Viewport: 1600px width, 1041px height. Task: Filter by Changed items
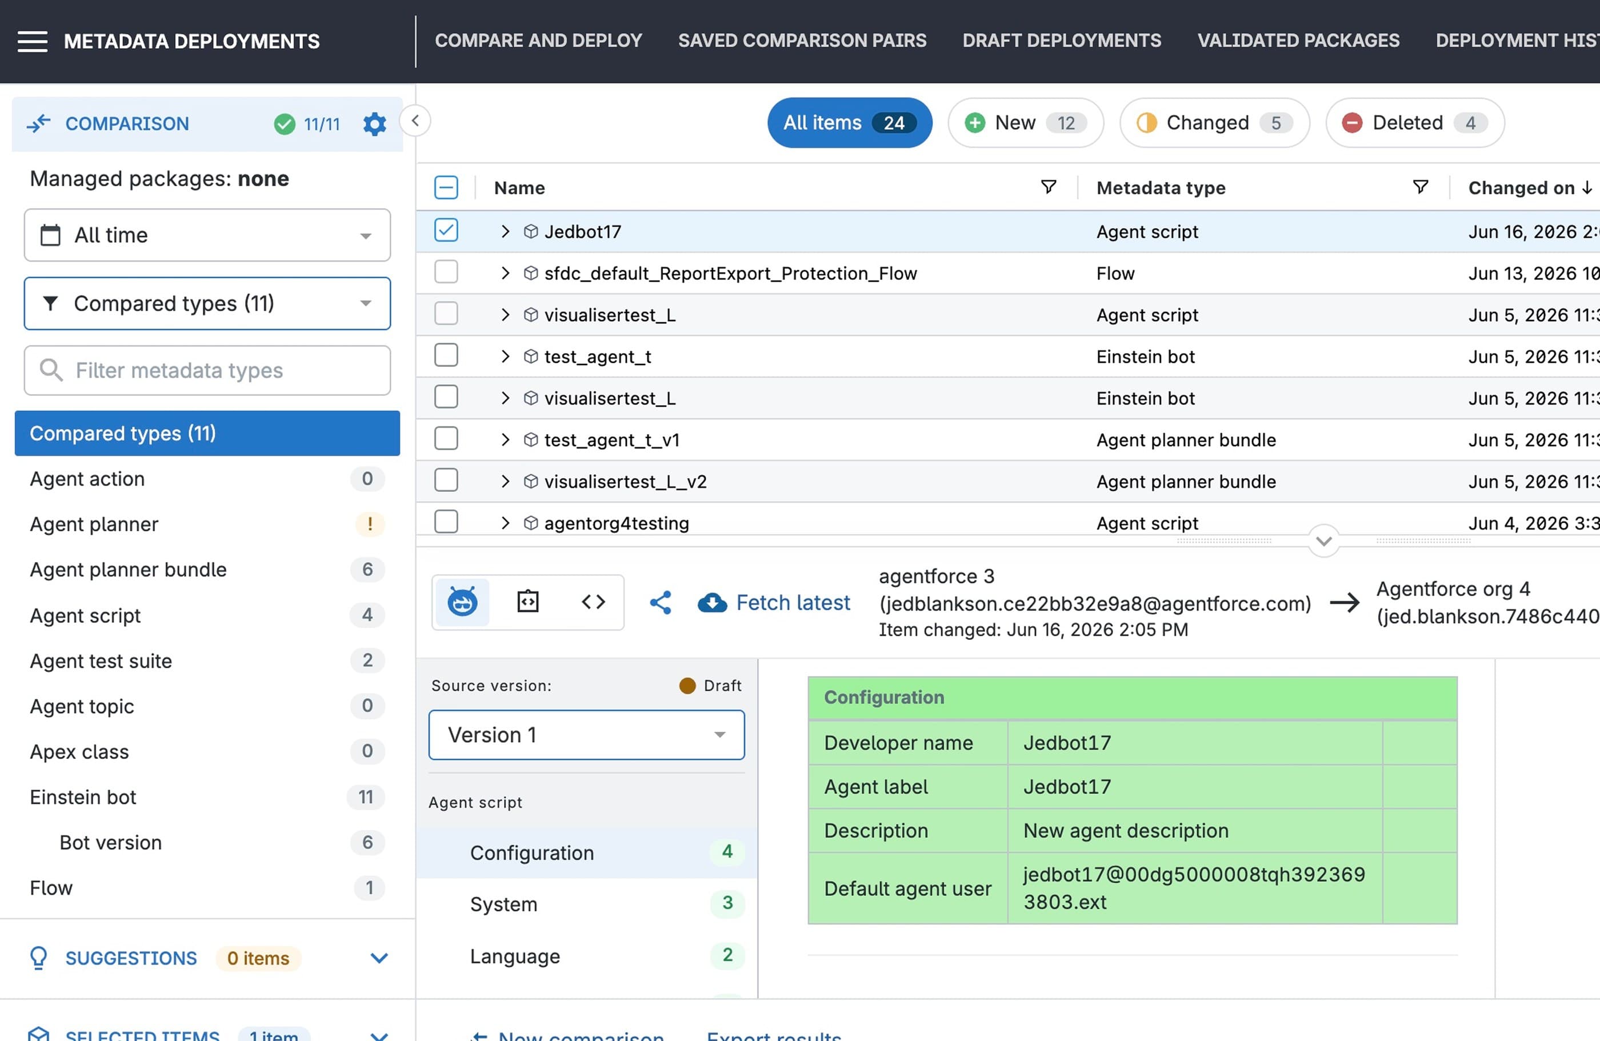[x=1214, y=123]
